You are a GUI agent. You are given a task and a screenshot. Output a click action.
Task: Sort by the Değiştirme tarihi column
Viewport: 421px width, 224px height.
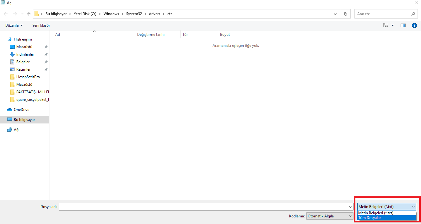(x=151, y=35)
